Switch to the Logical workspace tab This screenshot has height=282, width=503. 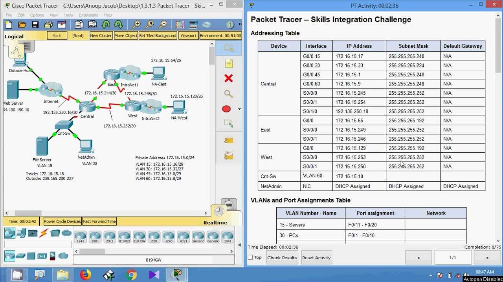coord(14,36)
